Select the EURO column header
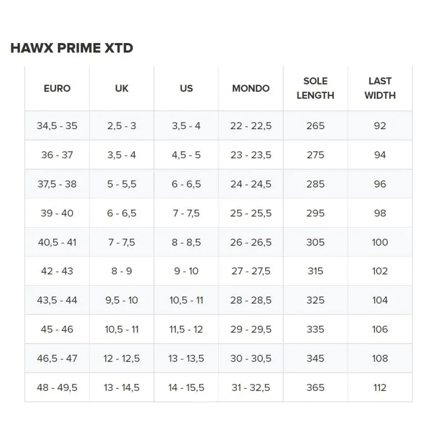 coord(57,88)
